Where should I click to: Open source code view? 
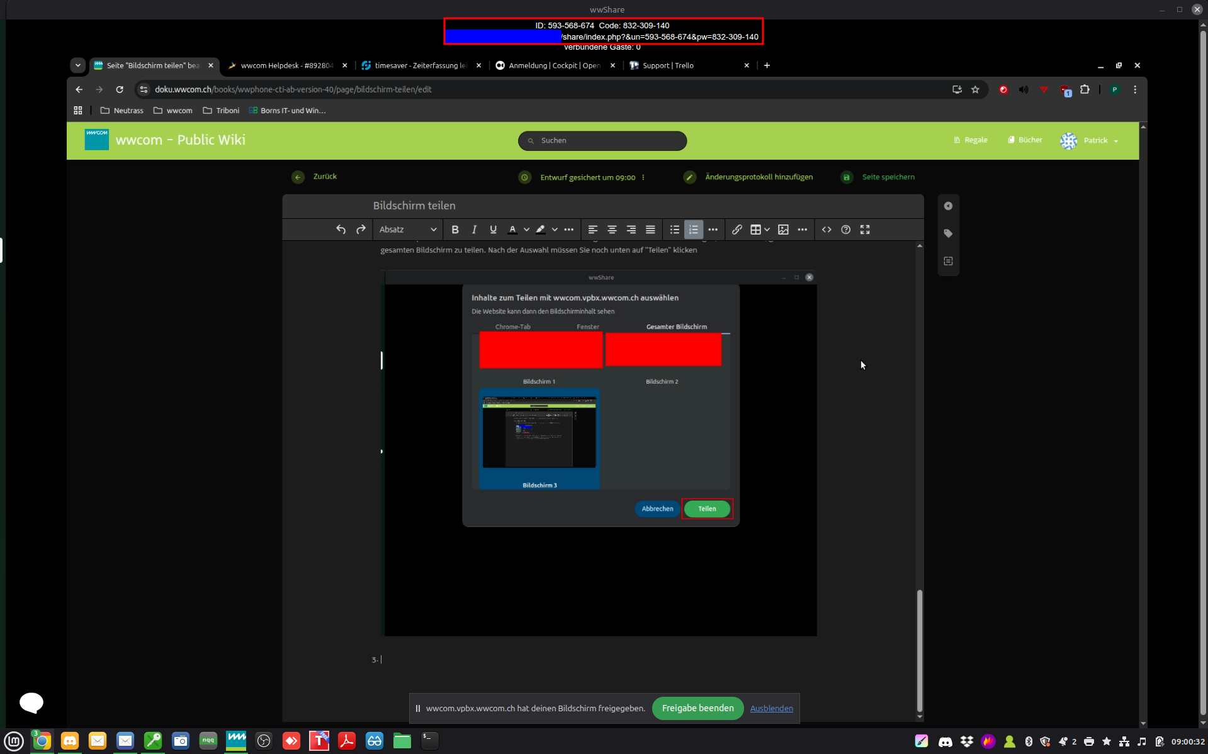pos(827,230)
